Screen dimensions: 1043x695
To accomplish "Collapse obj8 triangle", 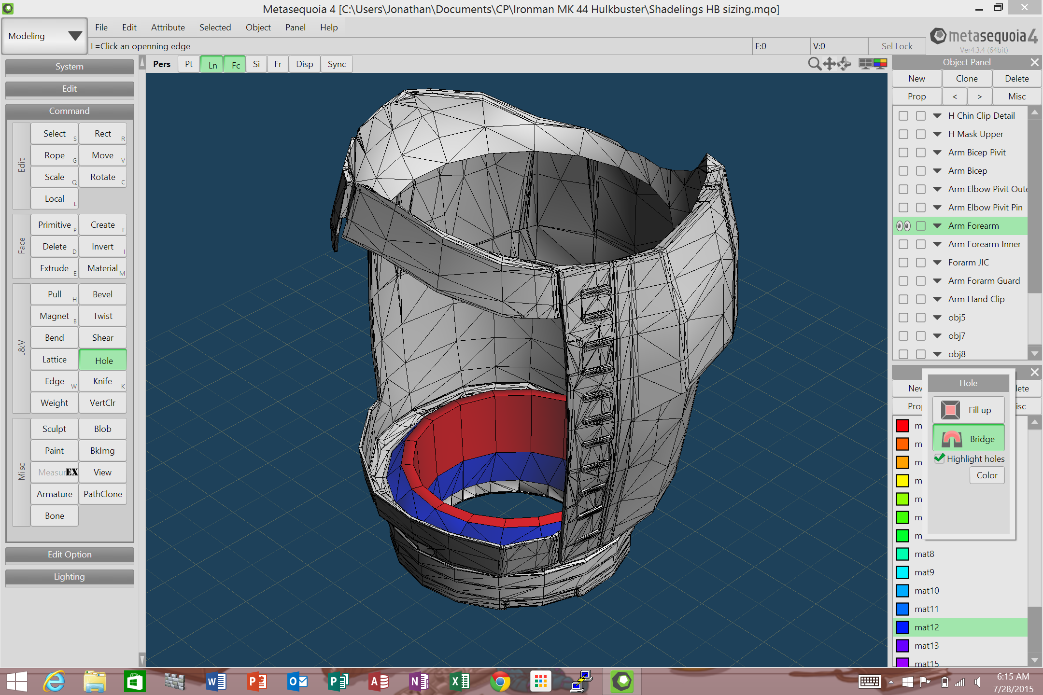I will 937,354.
